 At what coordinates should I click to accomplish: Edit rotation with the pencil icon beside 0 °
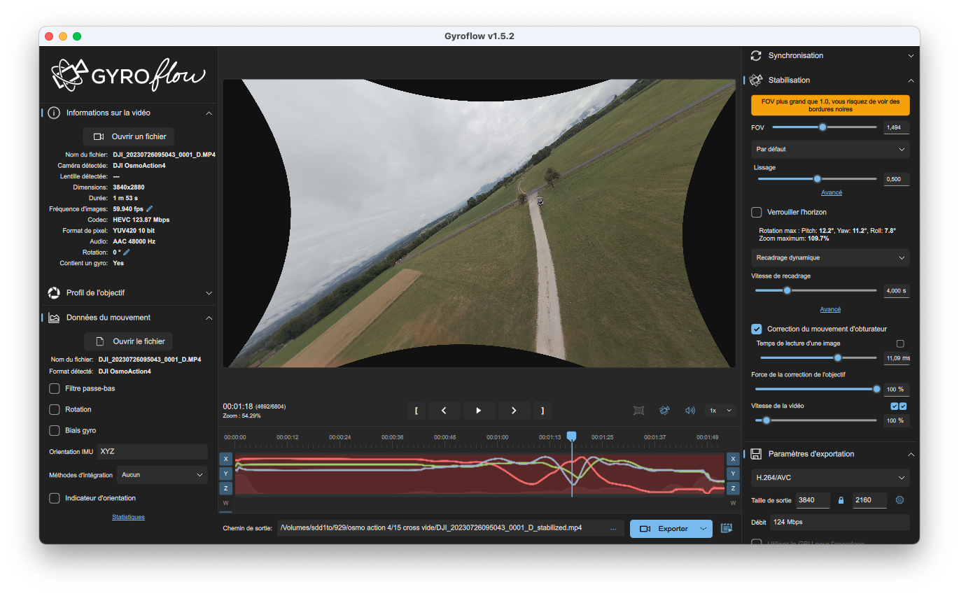click(x=127, y=253)
